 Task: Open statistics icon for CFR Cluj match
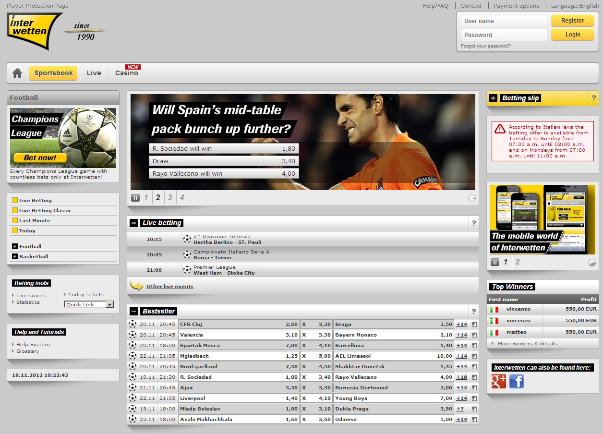pyautogui.click(x=474, y=324)
